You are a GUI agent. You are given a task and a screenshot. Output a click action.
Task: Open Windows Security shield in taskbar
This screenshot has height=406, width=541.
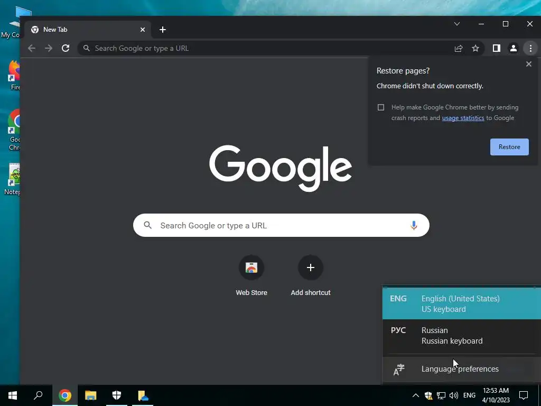click(x=117, y=395)
